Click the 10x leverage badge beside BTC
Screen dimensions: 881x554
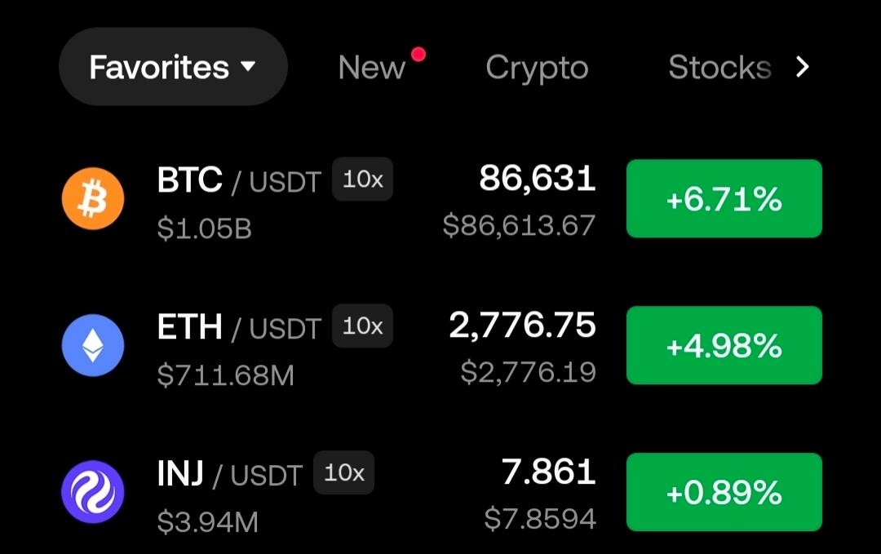[x=362, y=179]
